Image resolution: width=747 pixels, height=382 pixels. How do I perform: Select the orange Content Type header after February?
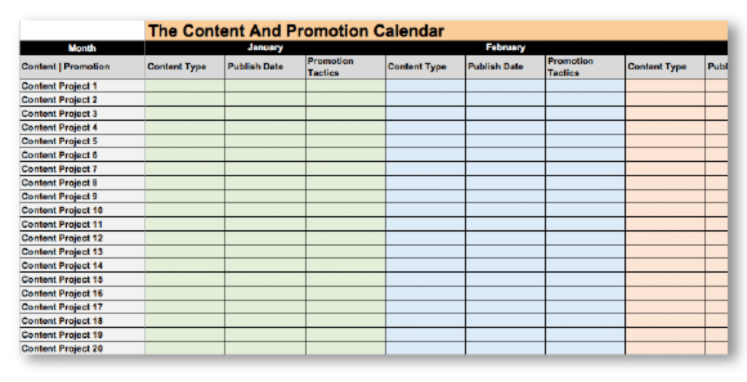(657, 67)
